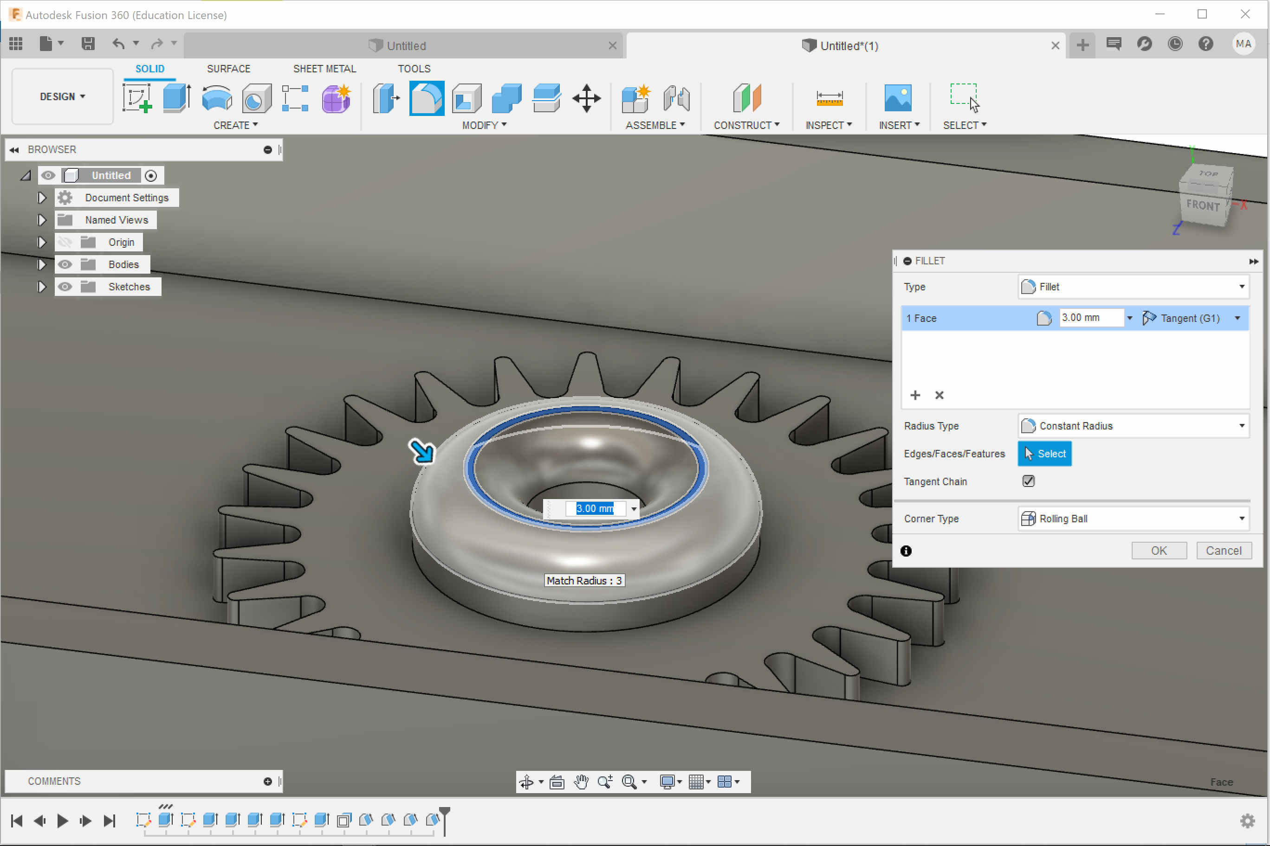Open the Measure tool in Inspect
Screen dimensions: 1270x846
(829, 98)
